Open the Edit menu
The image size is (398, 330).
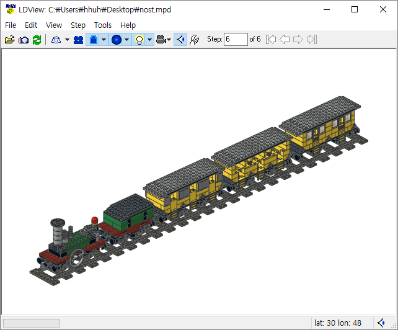[x=31, y=25]
